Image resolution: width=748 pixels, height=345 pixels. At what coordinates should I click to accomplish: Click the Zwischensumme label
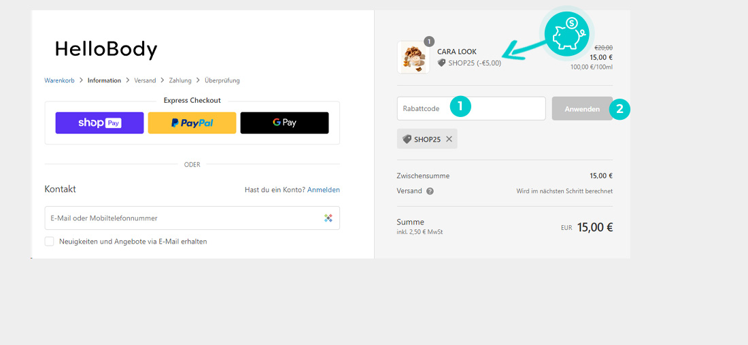[x=423, y=176]
